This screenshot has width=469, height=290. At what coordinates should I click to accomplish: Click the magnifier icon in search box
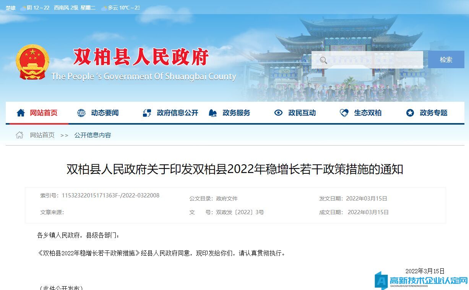tap(323, 60)
